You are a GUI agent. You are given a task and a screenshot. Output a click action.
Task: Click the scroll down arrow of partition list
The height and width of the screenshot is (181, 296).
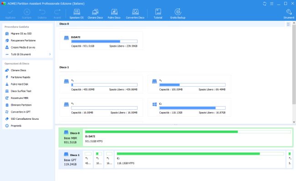pyautogui.click(x=294, y=122)
